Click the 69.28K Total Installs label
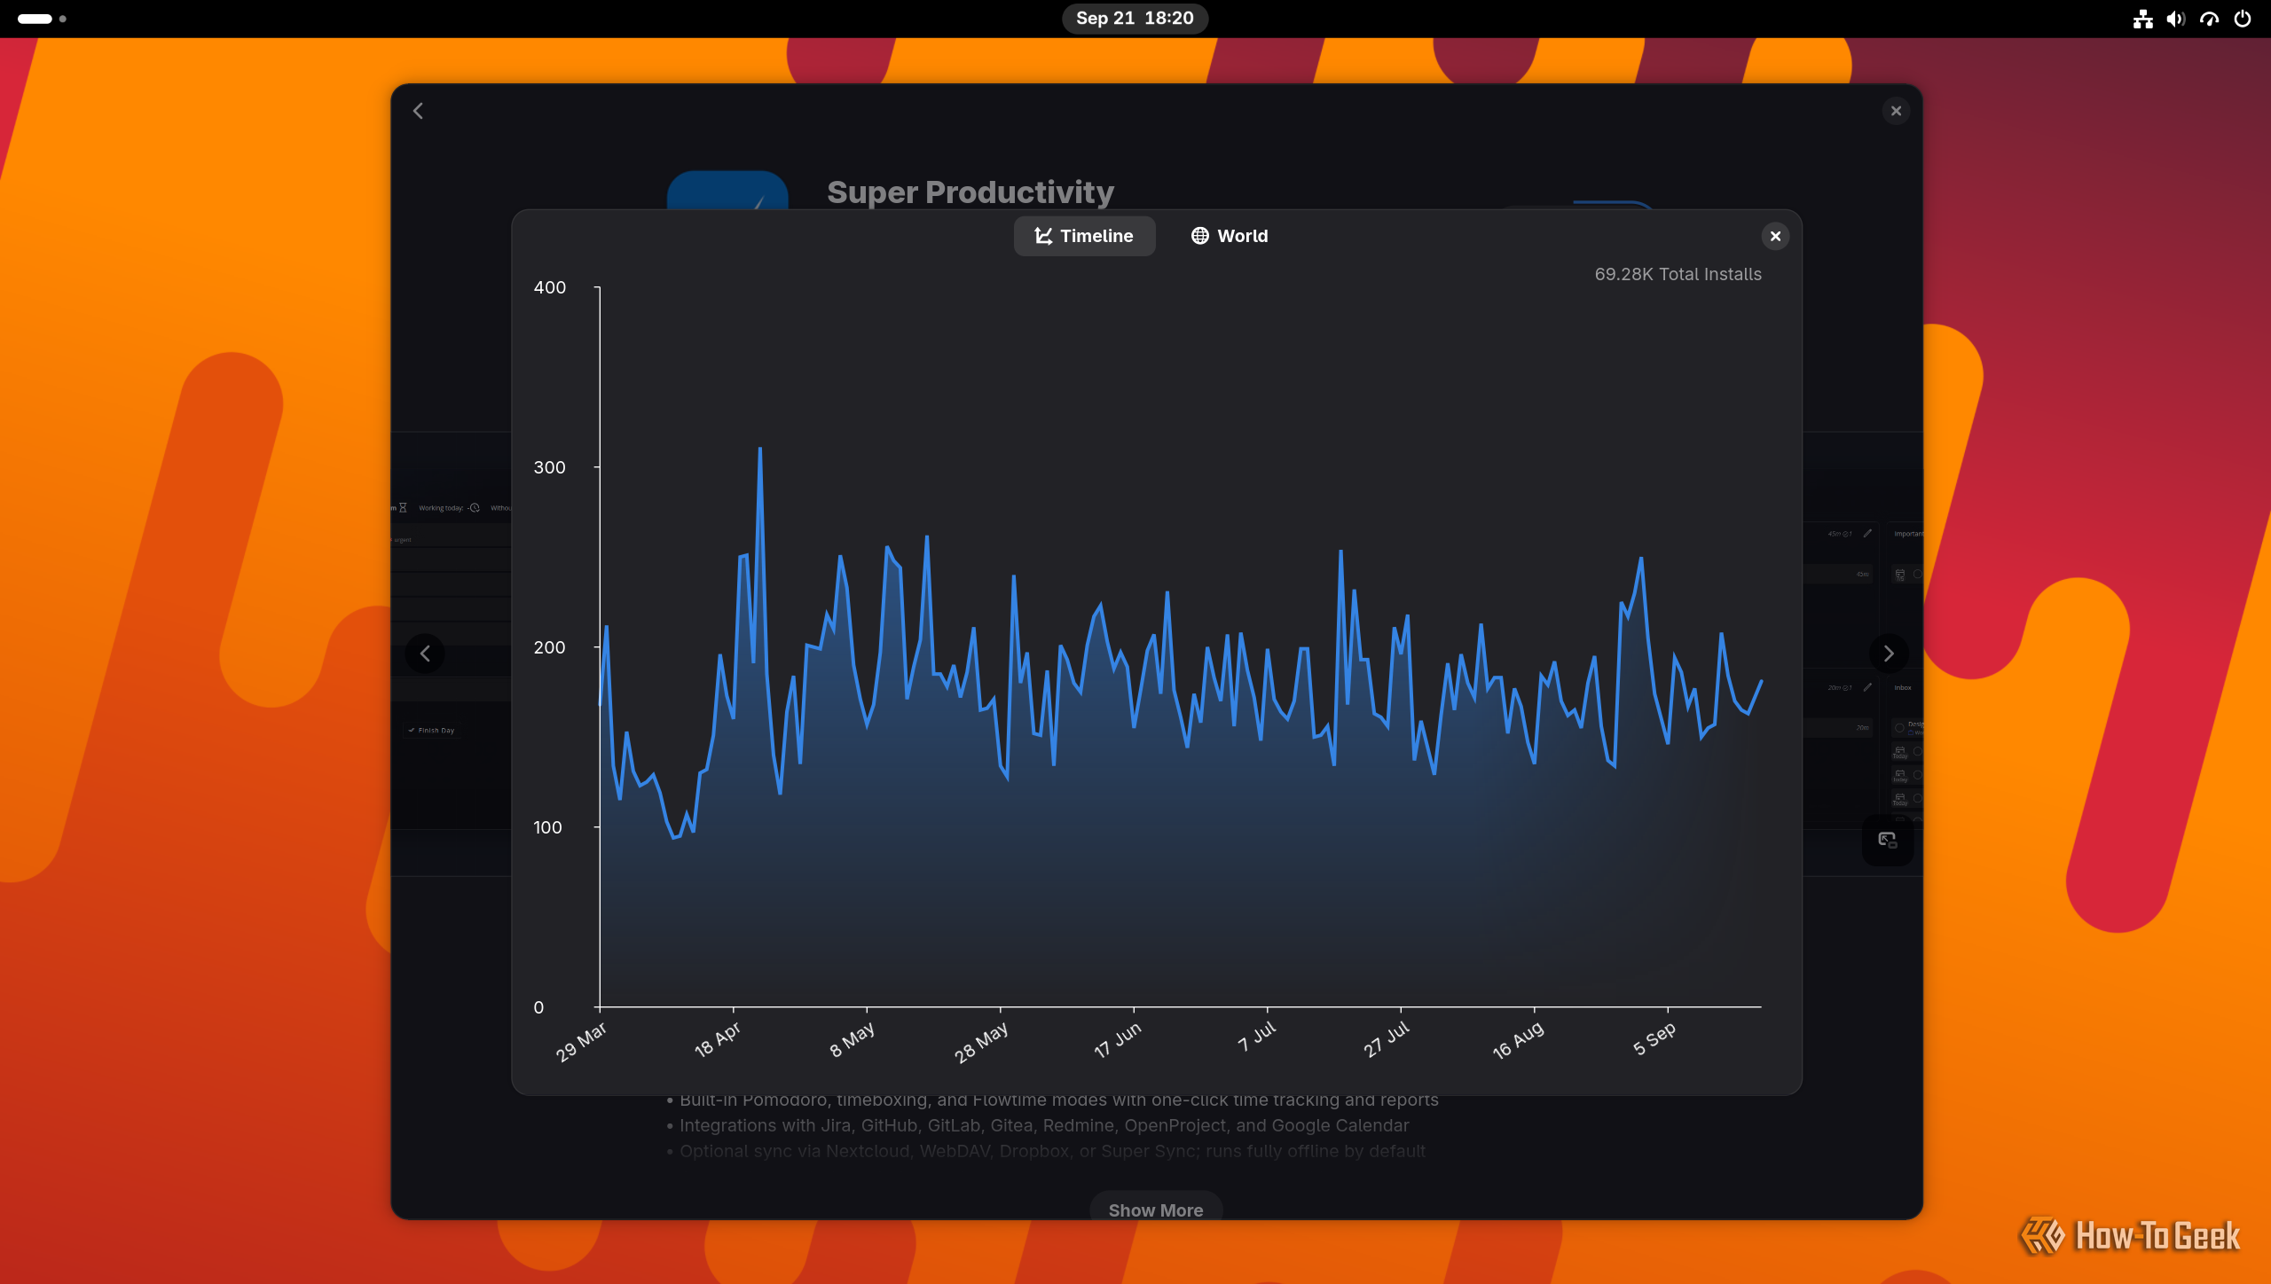This screenshot has height=1284, width=2271. pos(1678,274)
